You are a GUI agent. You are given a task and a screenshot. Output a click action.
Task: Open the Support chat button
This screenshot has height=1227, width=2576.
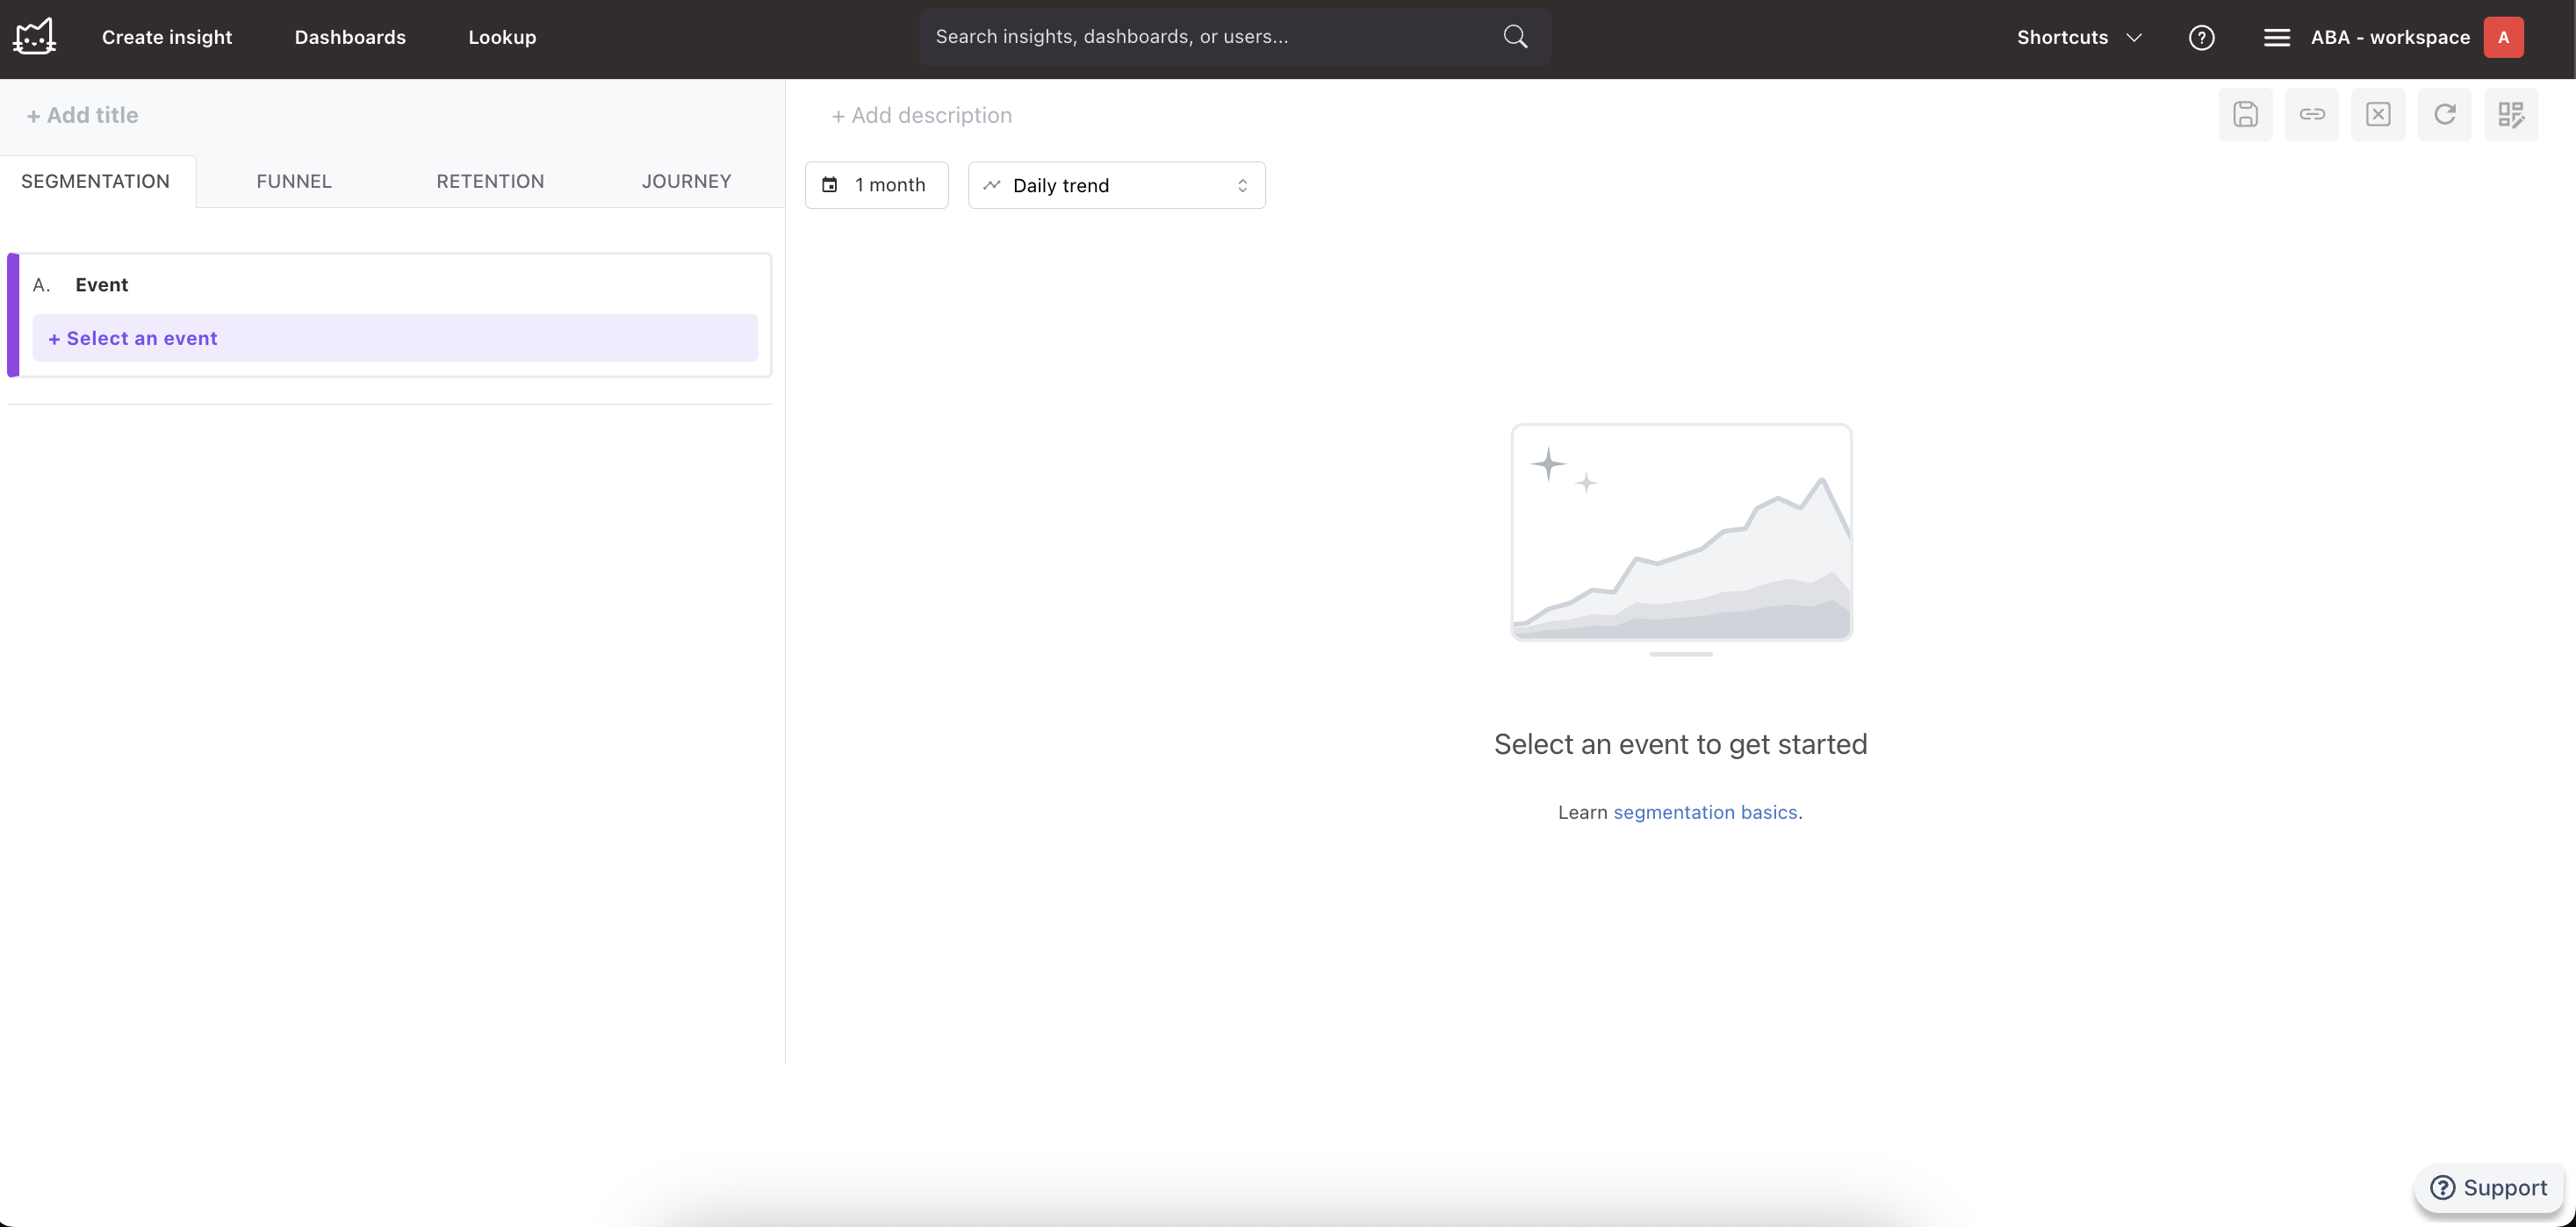click(x=2488, y=1187)
